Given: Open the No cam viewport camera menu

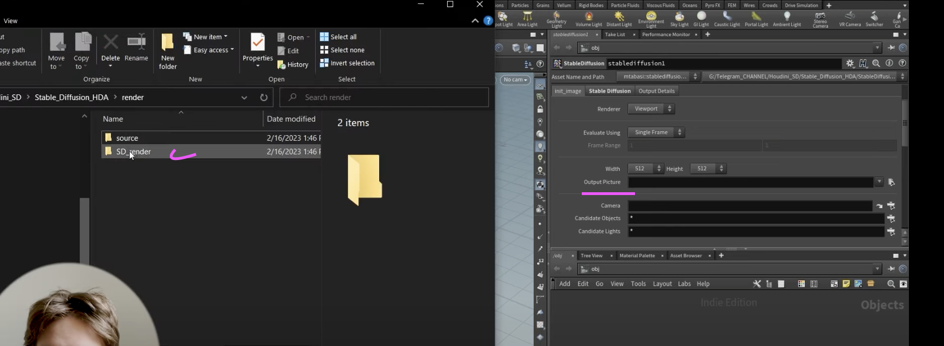Looking at the screenshot, I should [516, 80].
